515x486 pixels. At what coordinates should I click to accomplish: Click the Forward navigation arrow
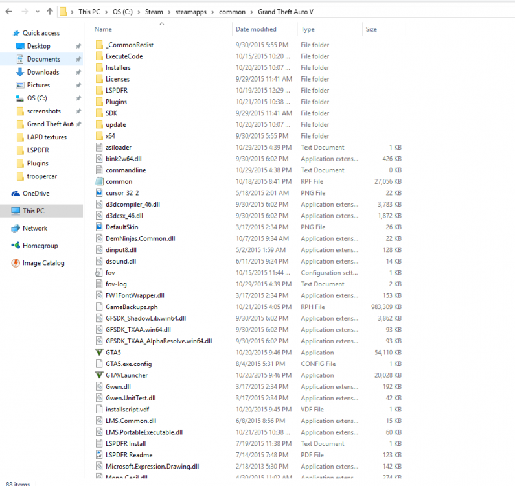pos(25,12)
